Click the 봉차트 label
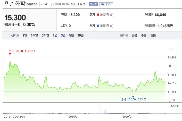This screenshot has height=121, width=182. (x=124, y=35)
